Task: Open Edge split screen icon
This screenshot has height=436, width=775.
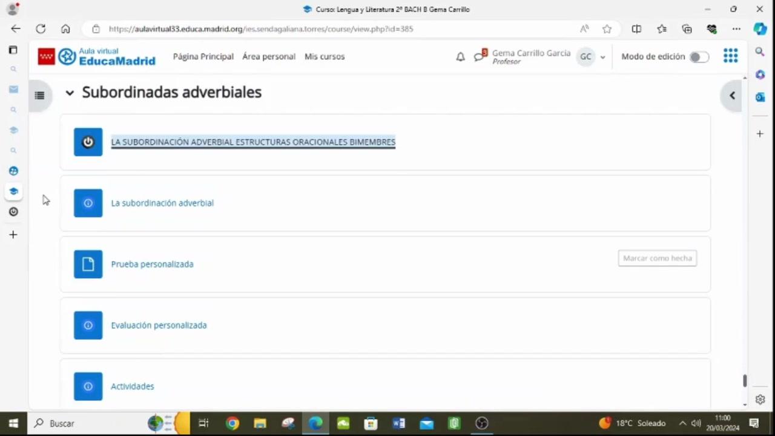Action: click(x=636, y=28)
